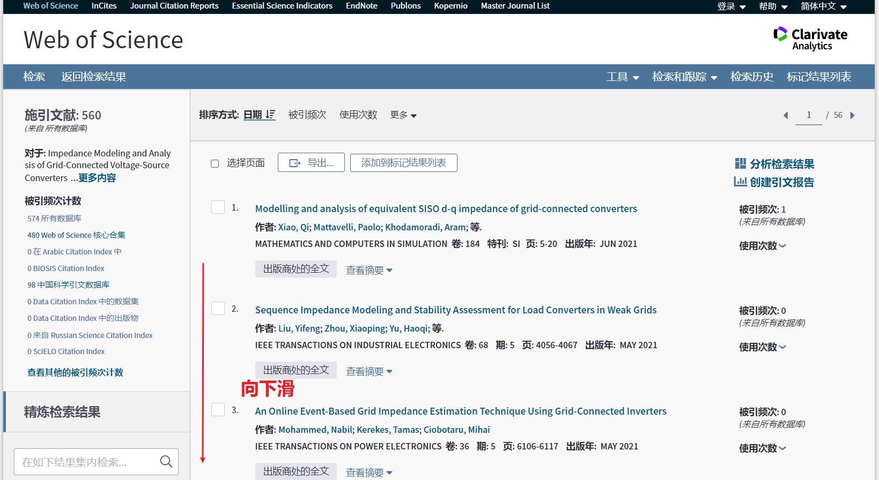The width and height of the screenshot is (879, 480).
Task: Click 被引频次 count 1 for result 1
Action: point(784,209)
